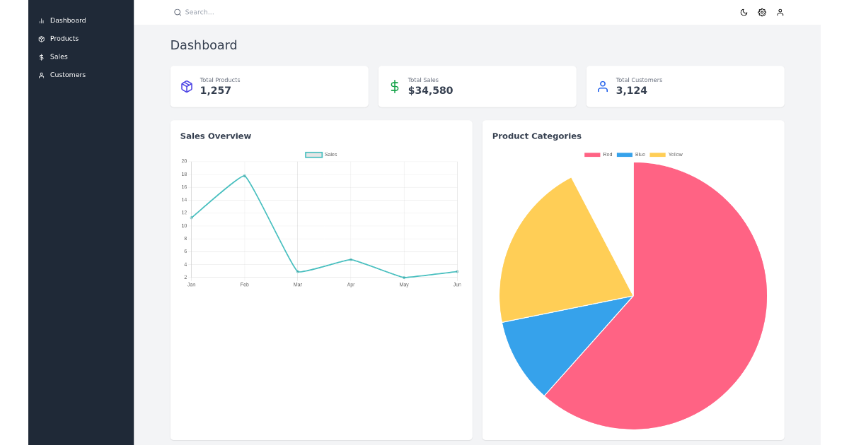Click the Dashboard bar chart icon in sidebar

pyautogui.click(x=42, y=20)
